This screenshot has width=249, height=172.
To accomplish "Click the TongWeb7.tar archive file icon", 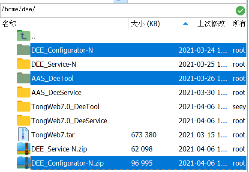I will pos(23,134).
